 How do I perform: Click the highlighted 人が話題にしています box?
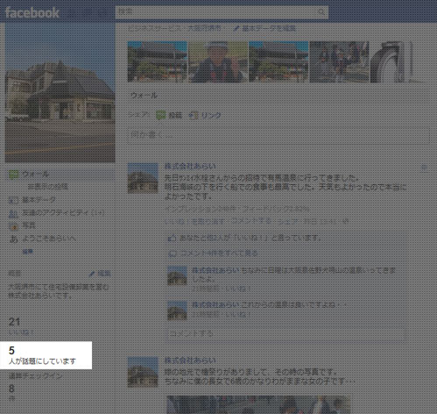[46, 355]
